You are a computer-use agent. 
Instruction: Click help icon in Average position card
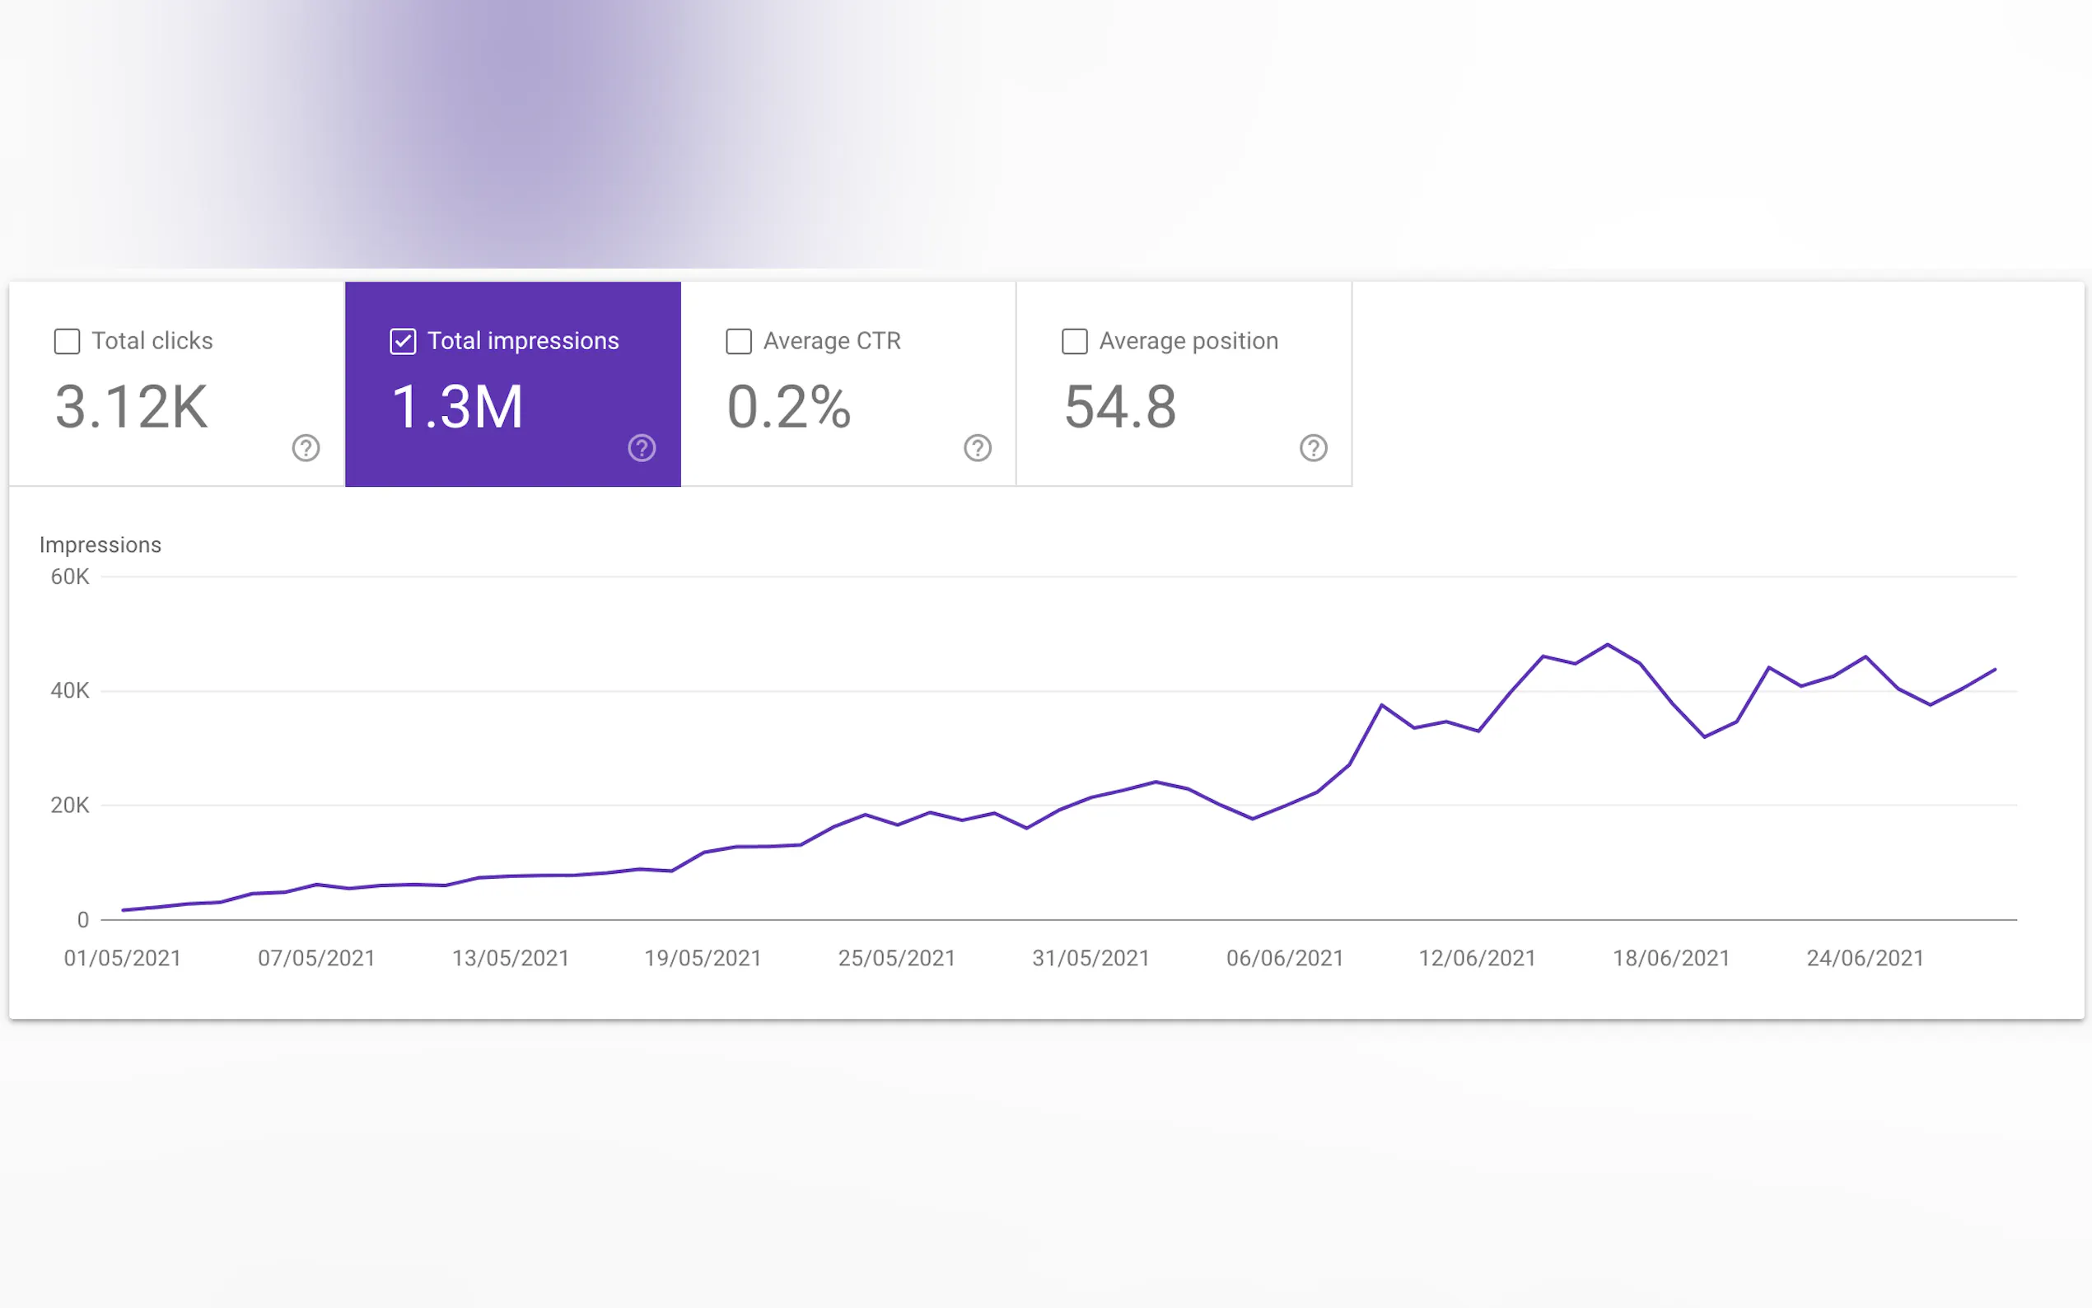point(1313,448)
